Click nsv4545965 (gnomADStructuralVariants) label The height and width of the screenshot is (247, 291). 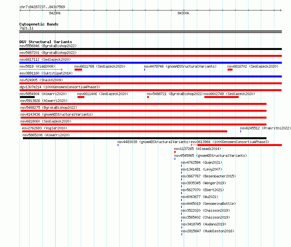[x=211, y=156]
